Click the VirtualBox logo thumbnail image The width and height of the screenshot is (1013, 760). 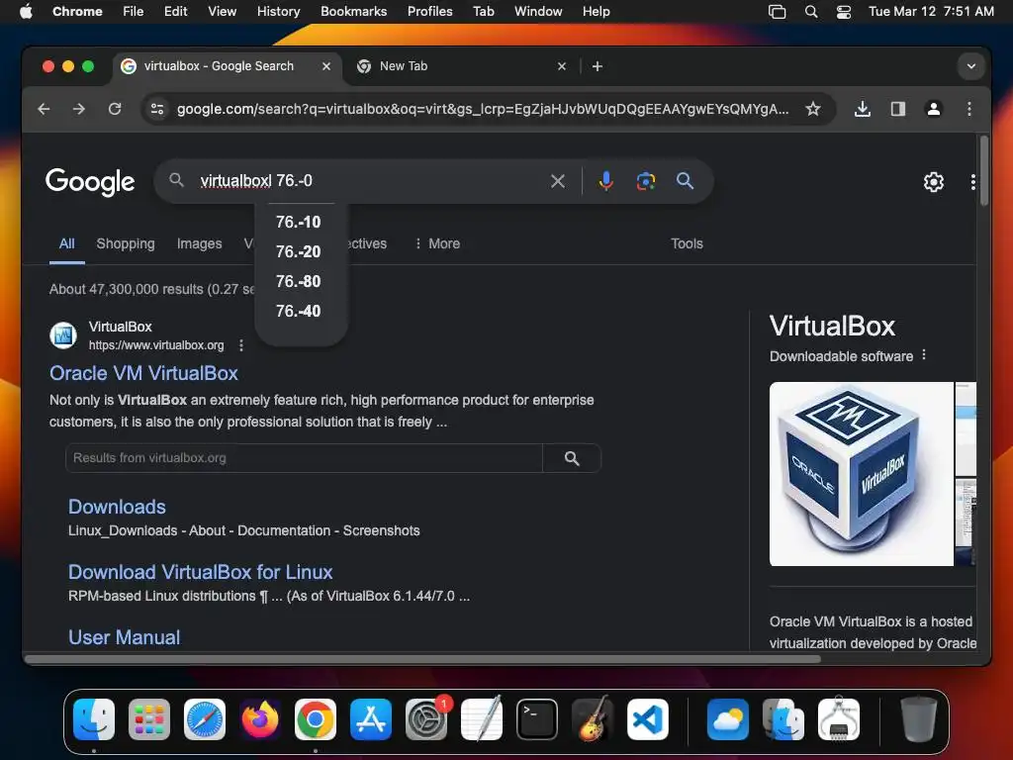[862, 474]
